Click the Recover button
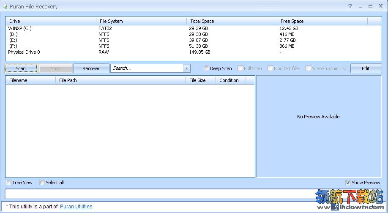The image size is (388, 213). point(91,68)
